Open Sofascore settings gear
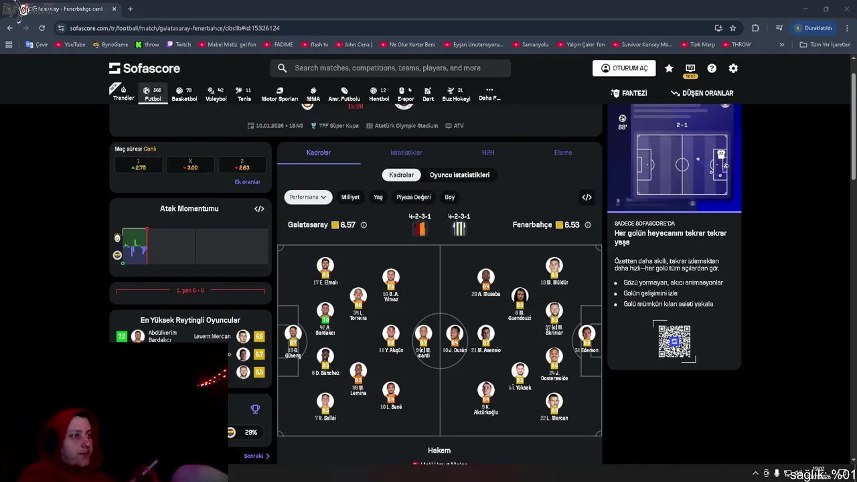The image size is (857, 482). [x=733, y=68]
